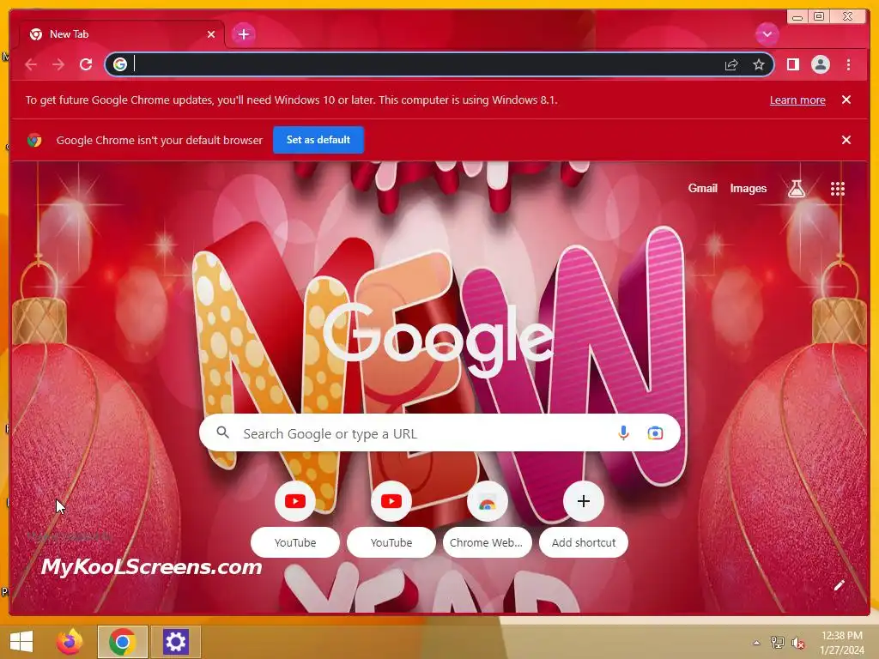Open the gear settings app in taskbar
Viewport: 879px width, 659px height.
point(175,642)
